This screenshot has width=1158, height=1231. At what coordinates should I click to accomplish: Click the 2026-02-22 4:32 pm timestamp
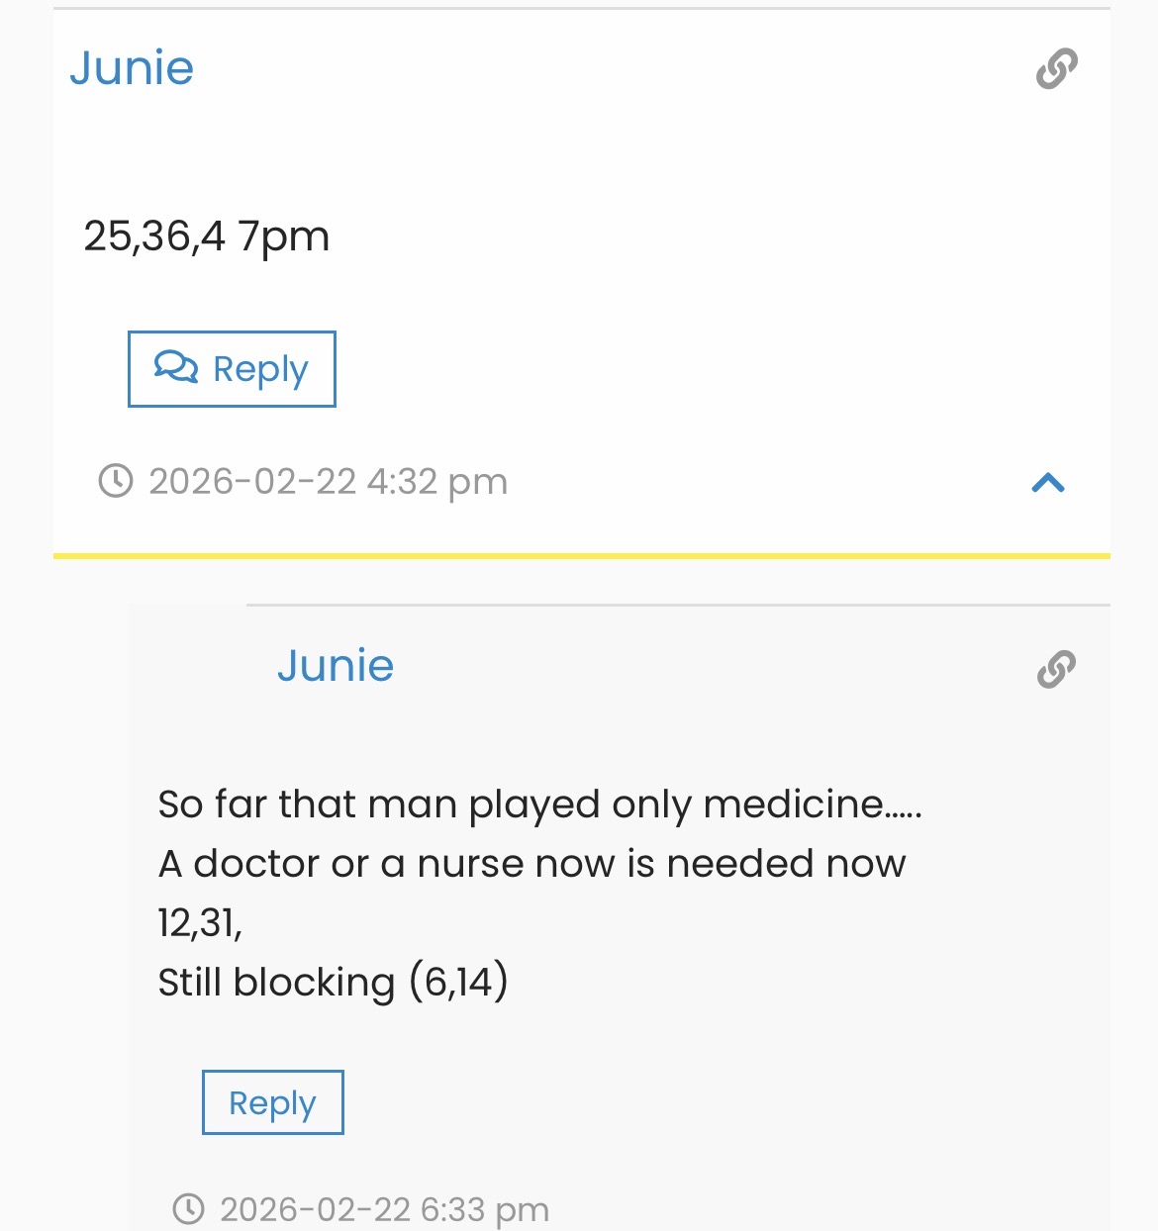(x=328, y=482)
